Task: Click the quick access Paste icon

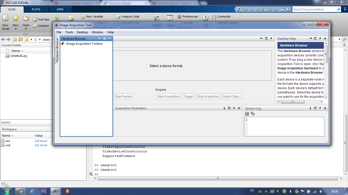Action: 264,9
